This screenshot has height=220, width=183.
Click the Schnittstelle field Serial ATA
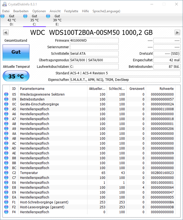click(94, 54)
